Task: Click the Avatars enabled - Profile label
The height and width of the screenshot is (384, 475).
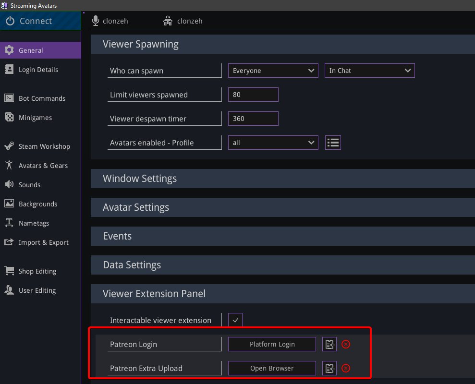Action: tap(152, 143)
